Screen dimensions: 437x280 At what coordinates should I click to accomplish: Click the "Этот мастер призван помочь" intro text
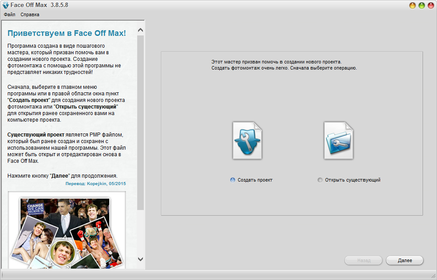284,65
